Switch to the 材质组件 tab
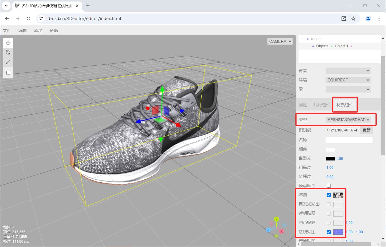The width and height of the screenshot is (386, 247). click(345, 105)
